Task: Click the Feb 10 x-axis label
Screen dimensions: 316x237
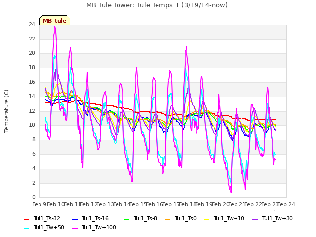Action: pyautogui.click(x=55, y=204)
